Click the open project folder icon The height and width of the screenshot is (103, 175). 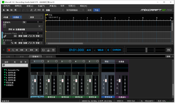tap(8, 10)
